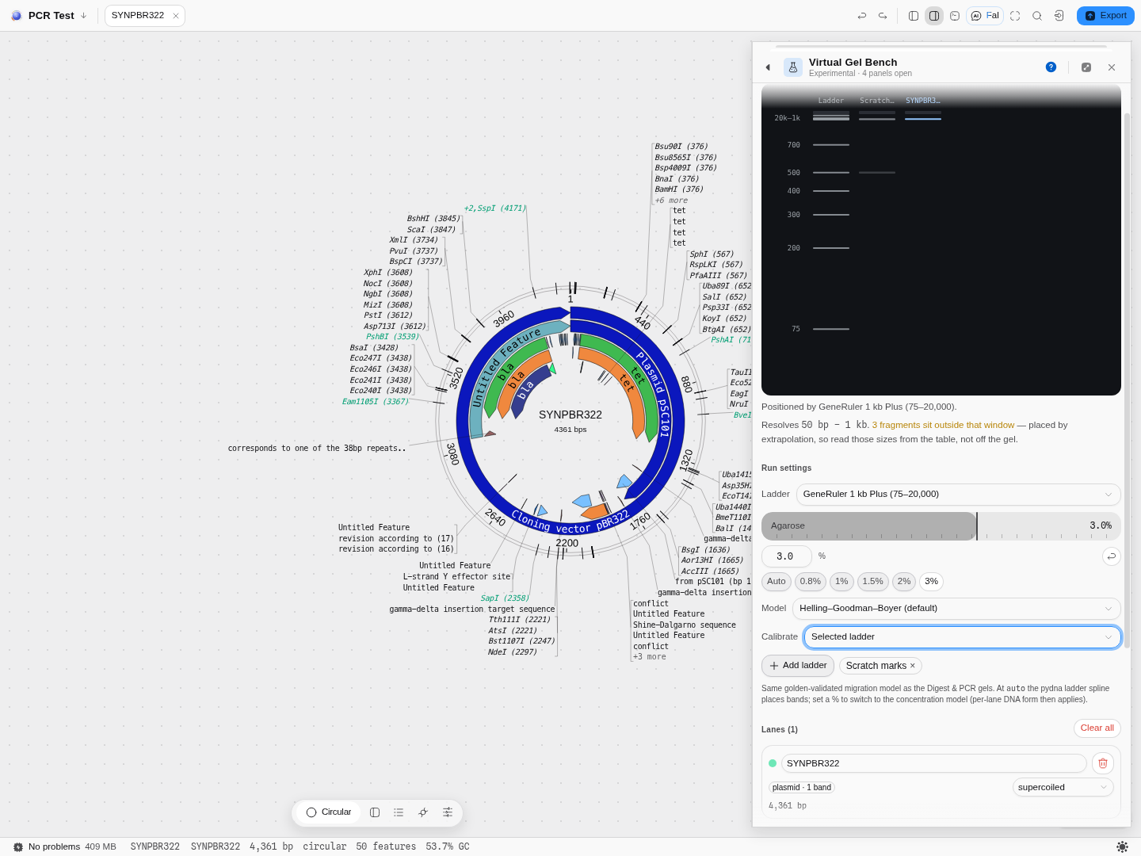Click the fullscreen focus frame icon
The image size is (1141, 856).
coord(1015,16)
